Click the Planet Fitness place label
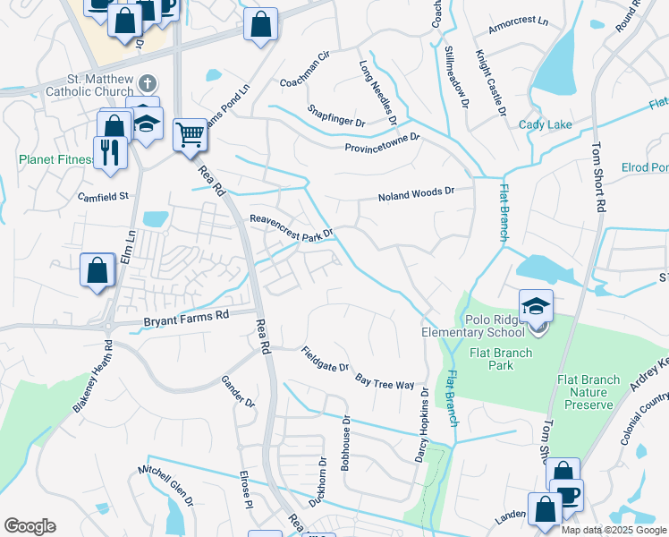Screen dimensions: 669x537 click(55, 159)
